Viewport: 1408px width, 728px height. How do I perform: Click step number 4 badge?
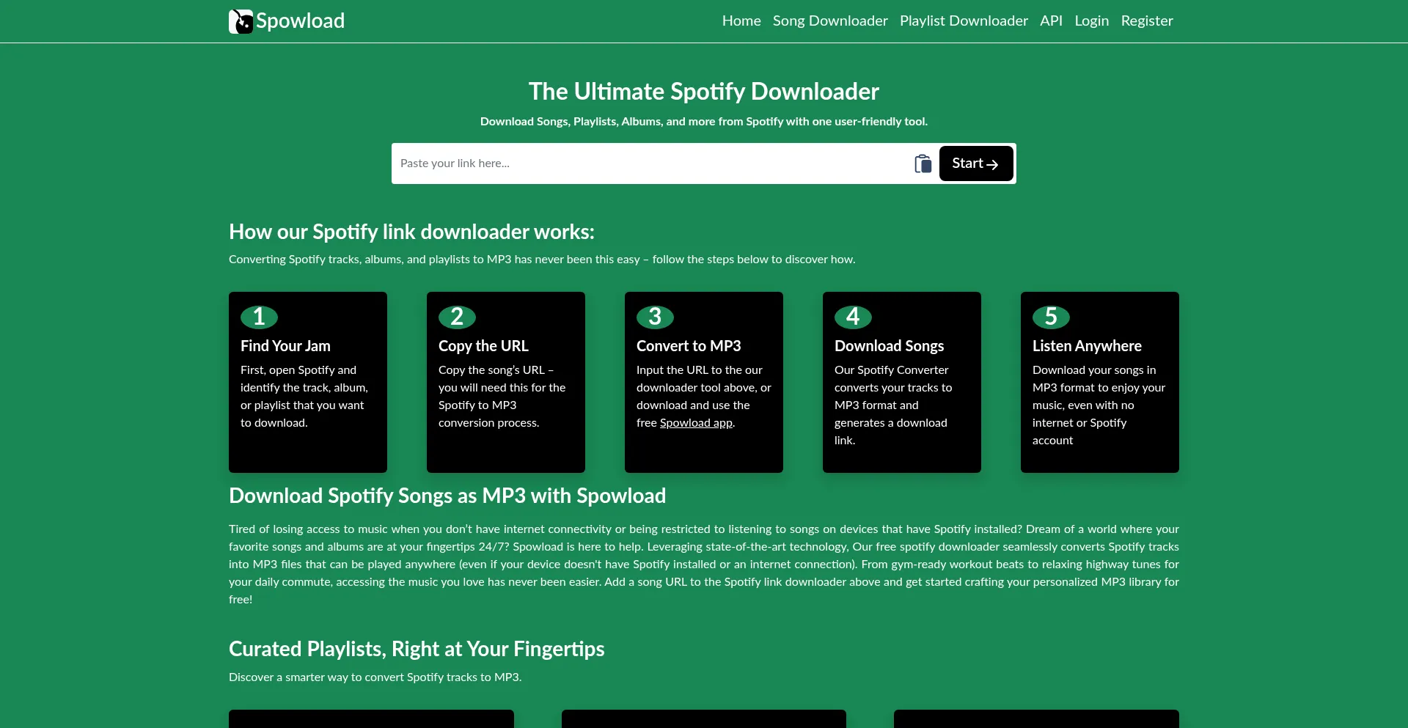click(x=853, y=317)
